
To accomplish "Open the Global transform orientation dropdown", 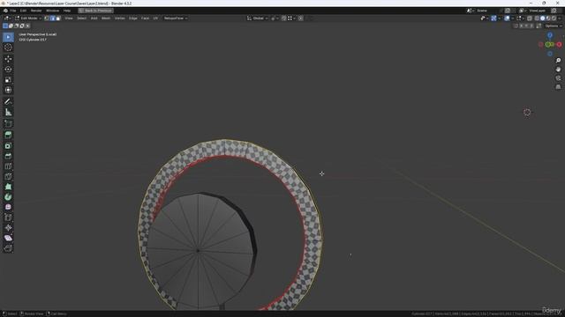I will point(258,18).
